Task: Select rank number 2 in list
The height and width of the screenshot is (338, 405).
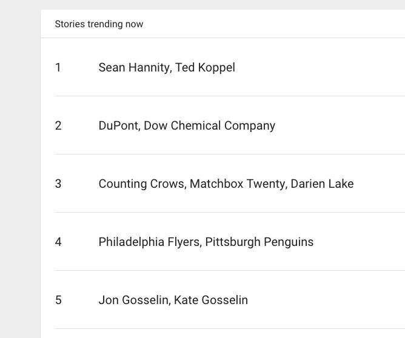Action: (58, 126)
